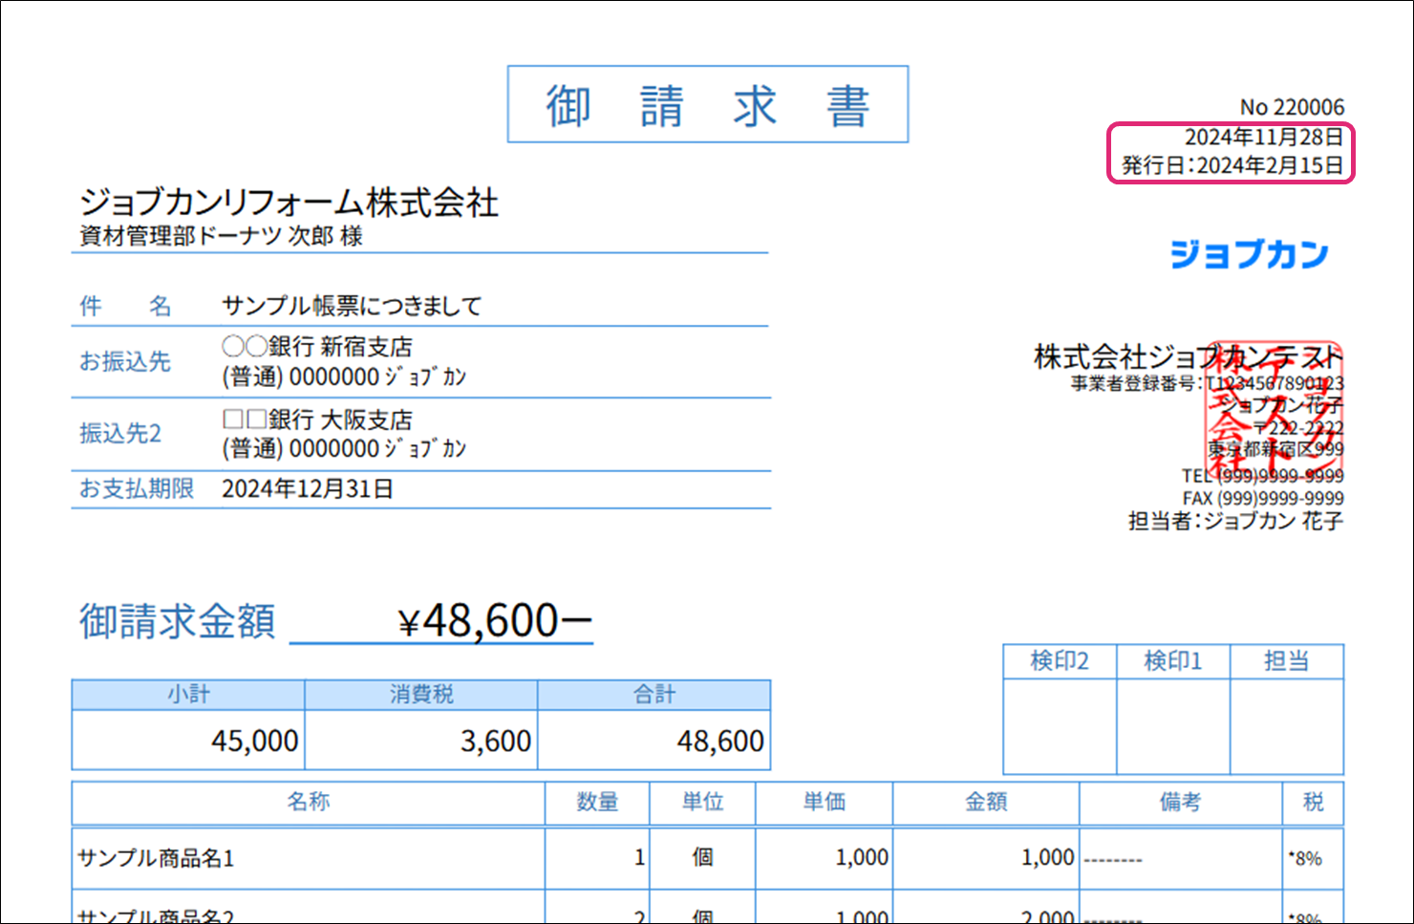
Task: Select the ○○銀行 新宿支店 bank line
Action: coord(317,347)
